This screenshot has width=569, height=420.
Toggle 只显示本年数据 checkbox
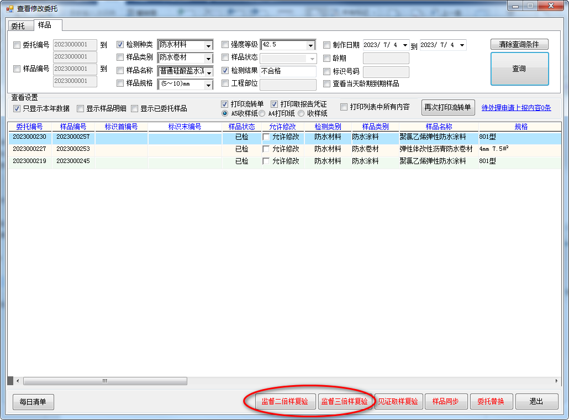(17, 108)
